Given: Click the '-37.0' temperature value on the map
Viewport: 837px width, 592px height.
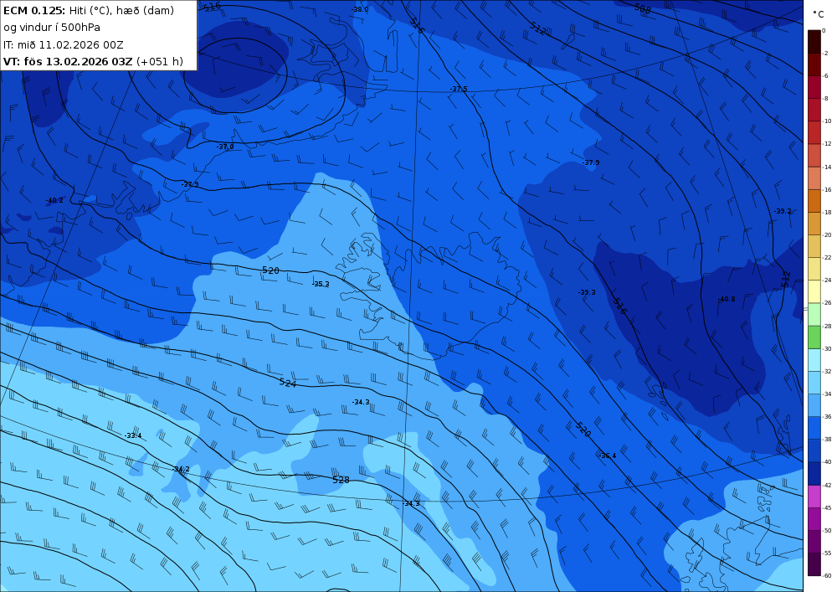Looking at the screenshot, I should tap(224, 147).
